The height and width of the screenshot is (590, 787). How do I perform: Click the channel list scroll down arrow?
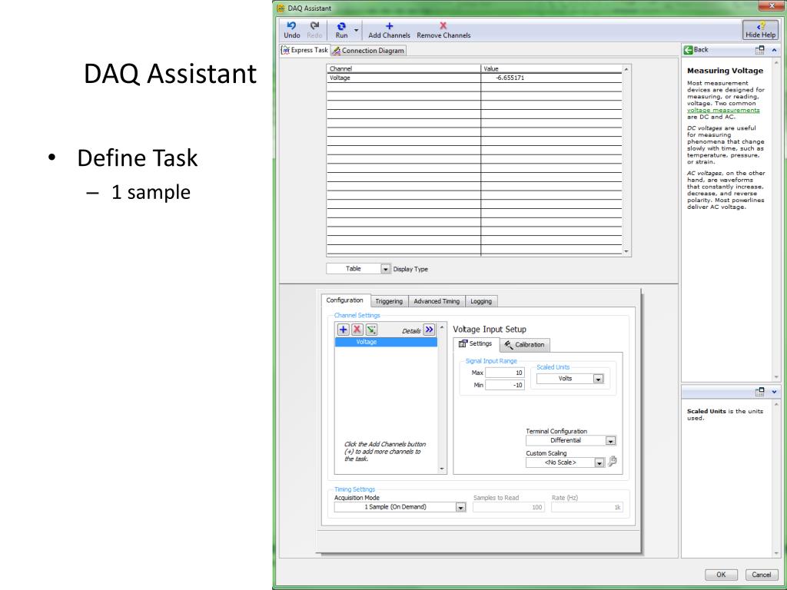click(x=442, y=469)
